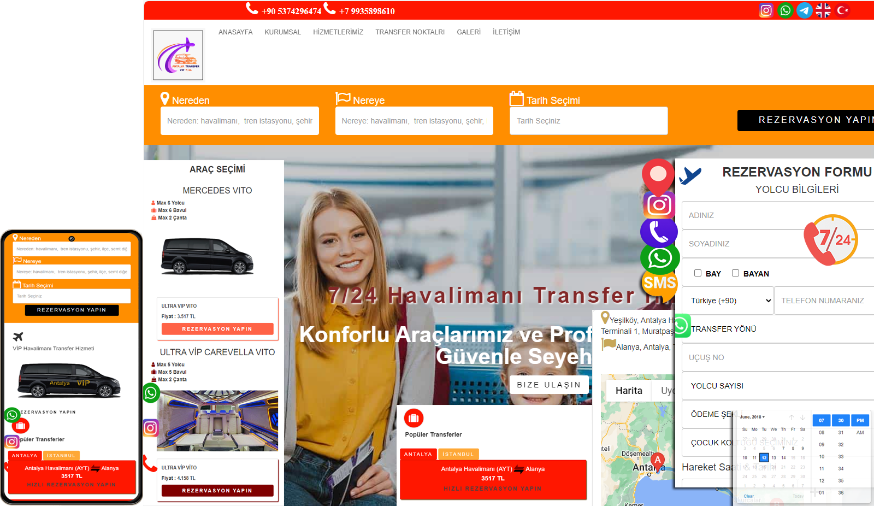
Task: Expand the June, 2018 month selector
Action: coord(752,417)
